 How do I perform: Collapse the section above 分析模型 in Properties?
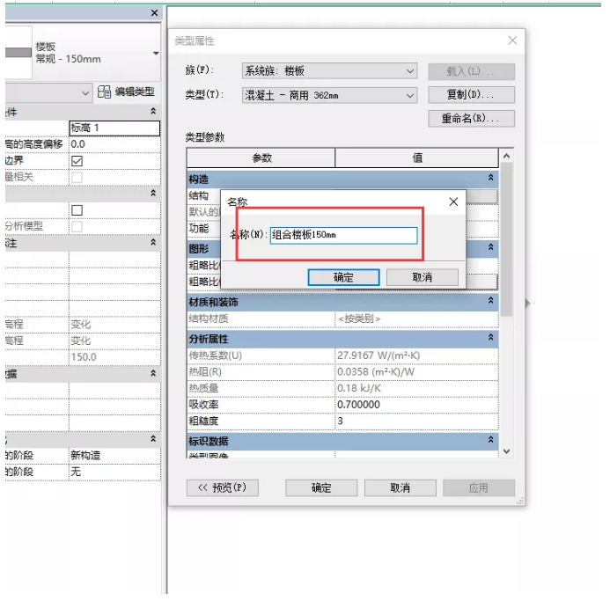(153, 193)
